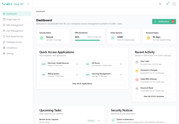Image resolution: width=179 pixels, height=124 pixels.
Task: Open Electronic Health Records chevron
Action: pos(77,64)
